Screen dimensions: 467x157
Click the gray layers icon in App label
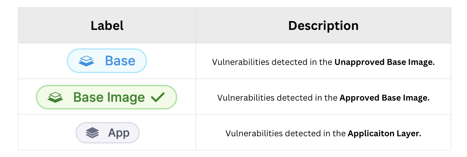(x=92, y=133)
